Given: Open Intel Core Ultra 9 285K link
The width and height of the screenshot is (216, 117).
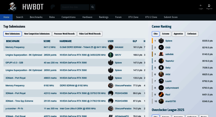Looking at the screenshot, I should (78, 108).
